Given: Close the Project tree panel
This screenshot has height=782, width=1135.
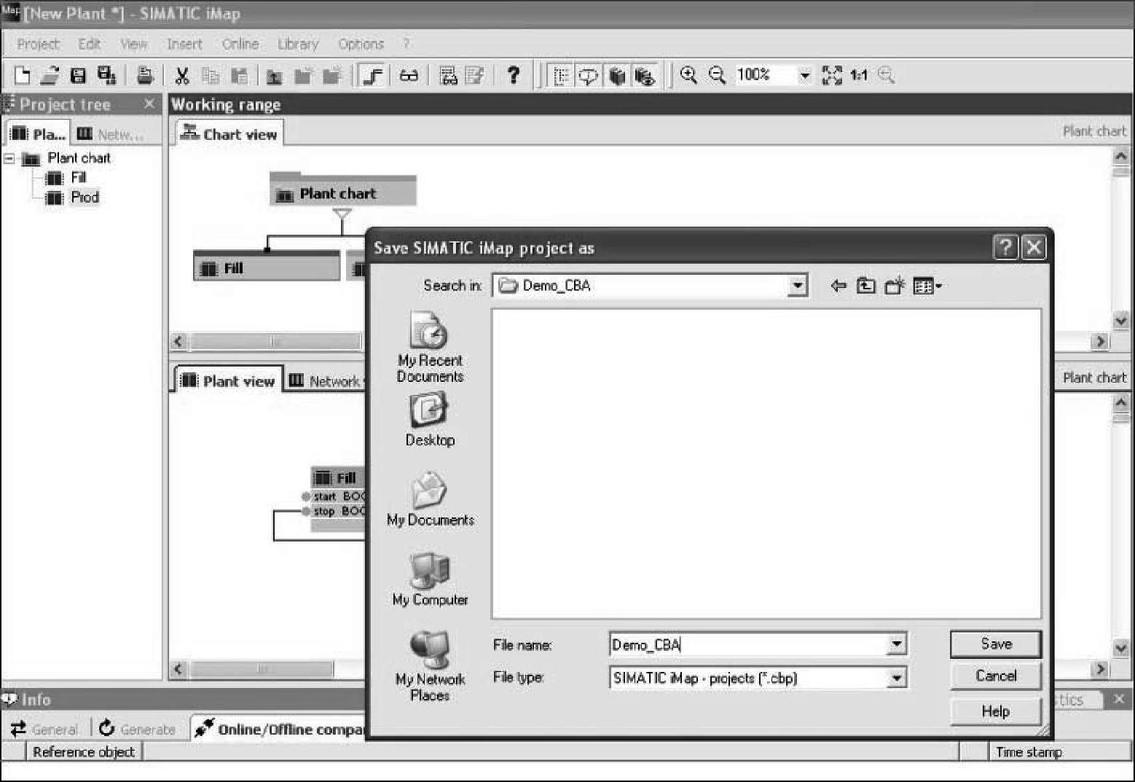Looking at the screenshot, I should click(x=149, y=104).
